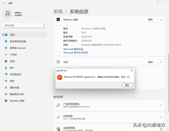169x131 pixels.
Task: Click the question mark icon beside 支持
Action: point(58,62)
